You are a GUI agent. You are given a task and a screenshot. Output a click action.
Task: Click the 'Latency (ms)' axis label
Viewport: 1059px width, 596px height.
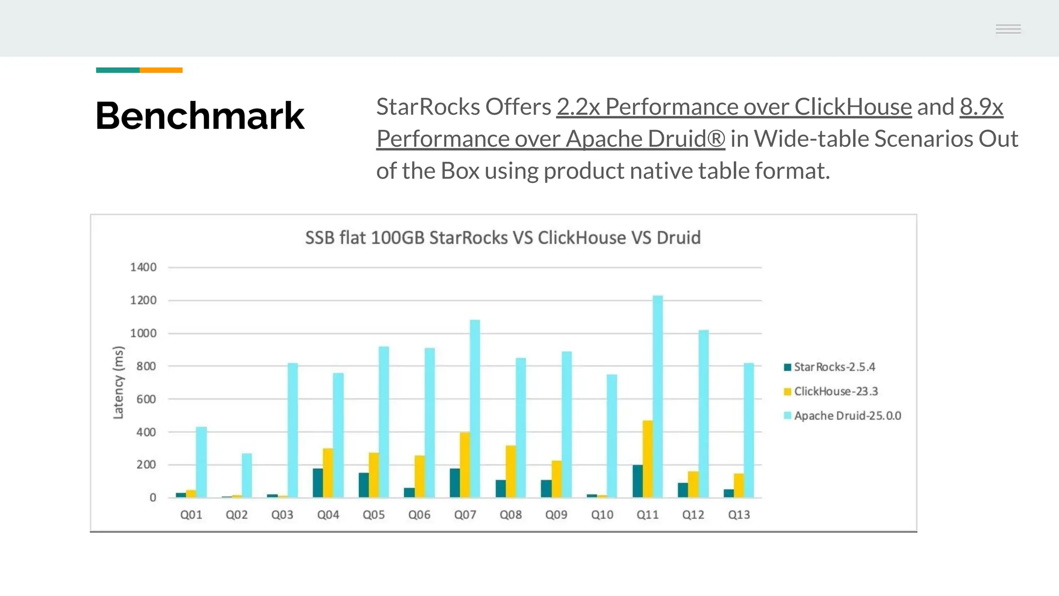(x=118, y=382)
